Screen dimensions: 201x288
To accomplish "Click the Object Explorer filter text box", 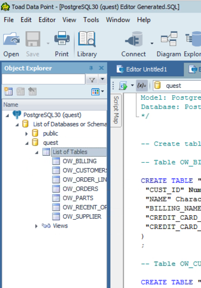I will click(44, 79).
